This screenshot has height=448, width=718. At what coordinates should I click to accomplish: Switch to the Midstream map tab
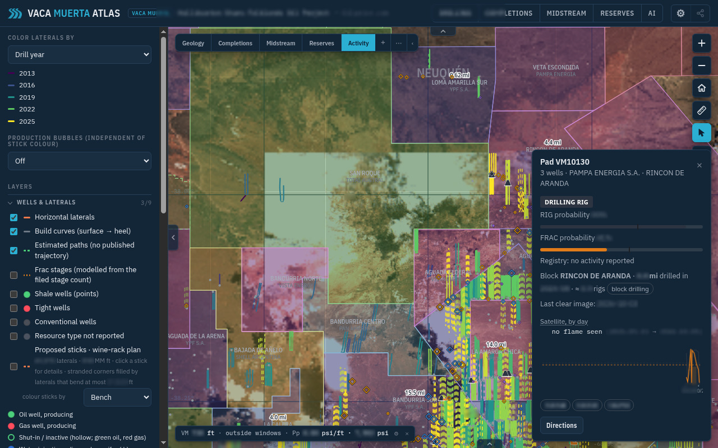pyautogui.click(x=281, y=43)
